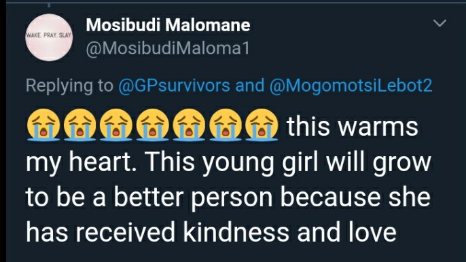The width and height of the screenshot is (466, 262).
Task: Click the fifth crying emoji
Action: (x=189, y=125)
